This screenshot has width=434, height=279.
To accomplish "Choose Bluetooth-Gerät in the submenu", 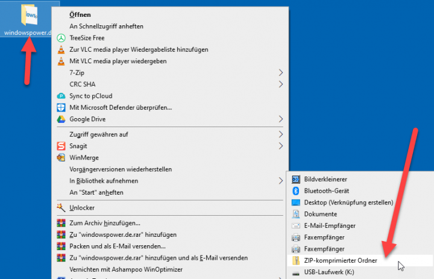I will pyautogui.click(x=360, y=191).
